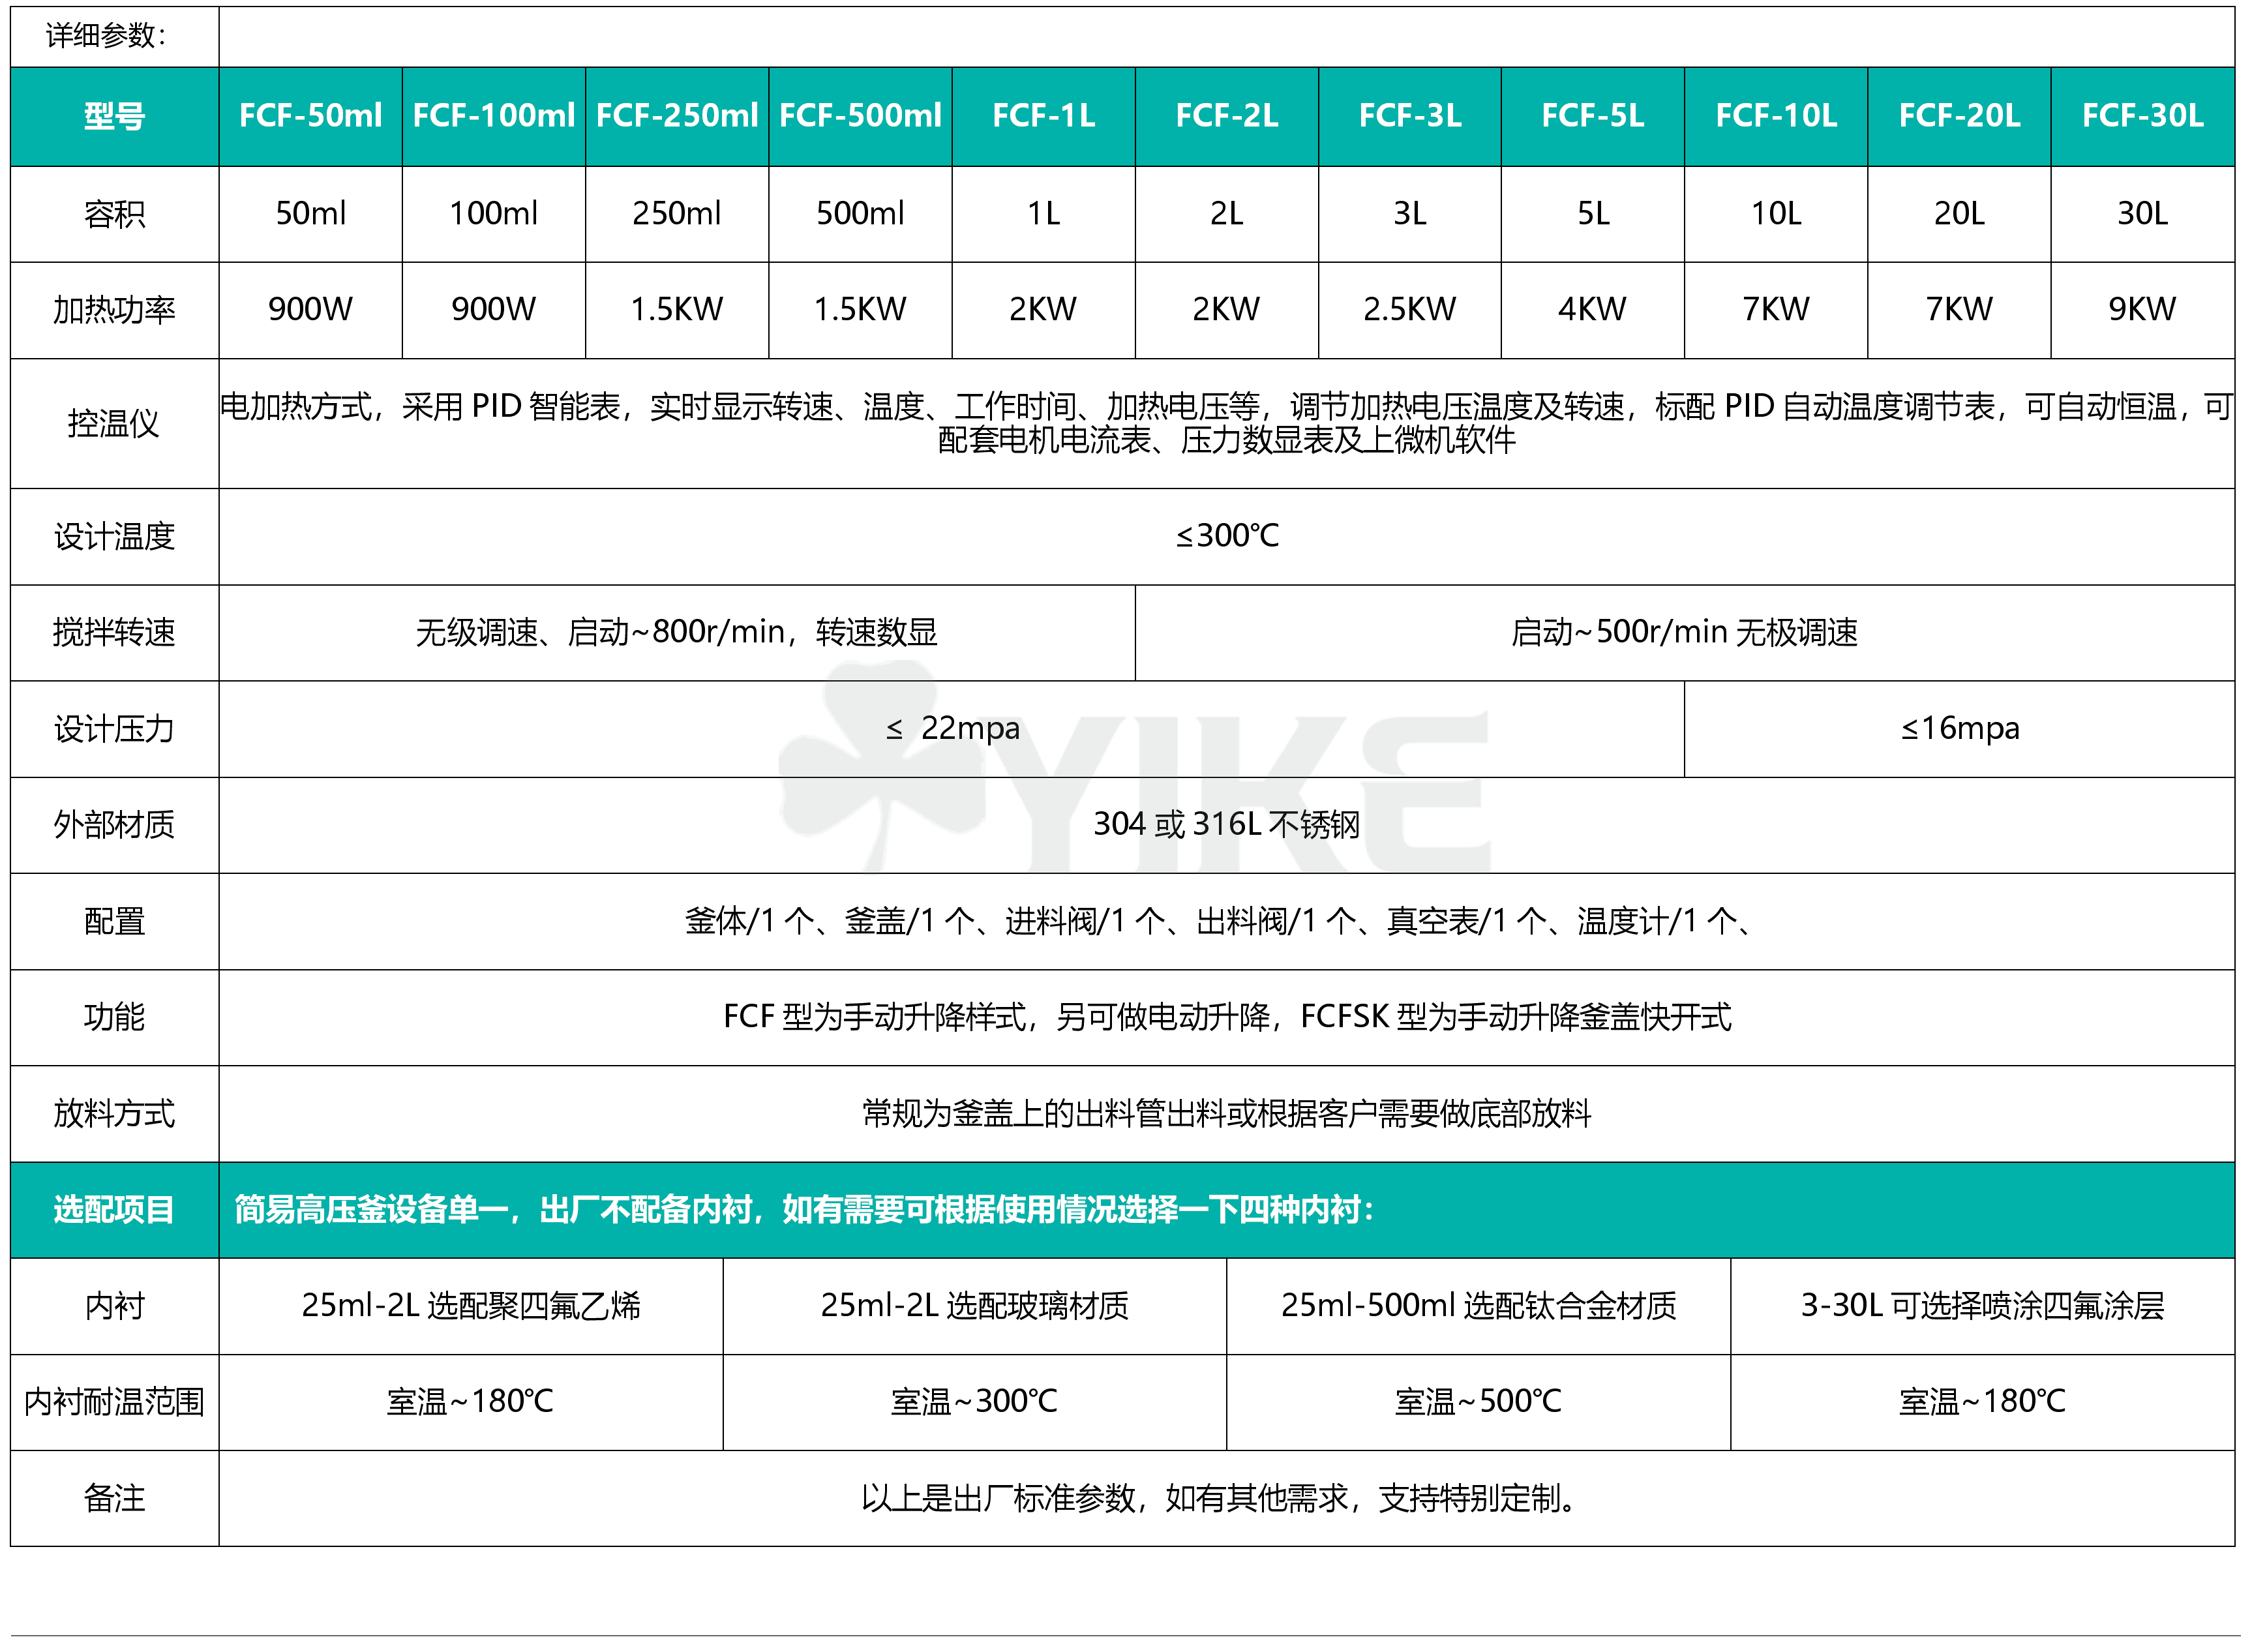Select the FCF-100ml model header cell
2252x1652 pixels.
pyautogui.click(x=493, y=116)
